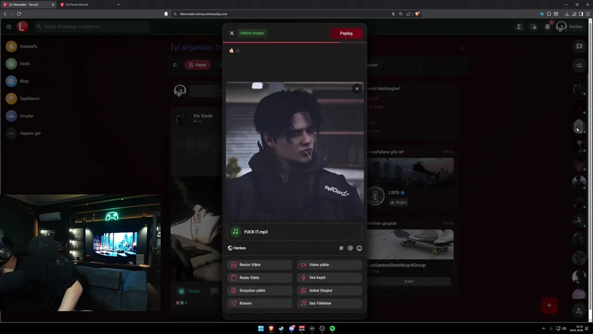The width and height of the screenshot is (593, 334).
Task: Open the Declan profile menu
Action: pyautogui.click(x=569, y=26)
